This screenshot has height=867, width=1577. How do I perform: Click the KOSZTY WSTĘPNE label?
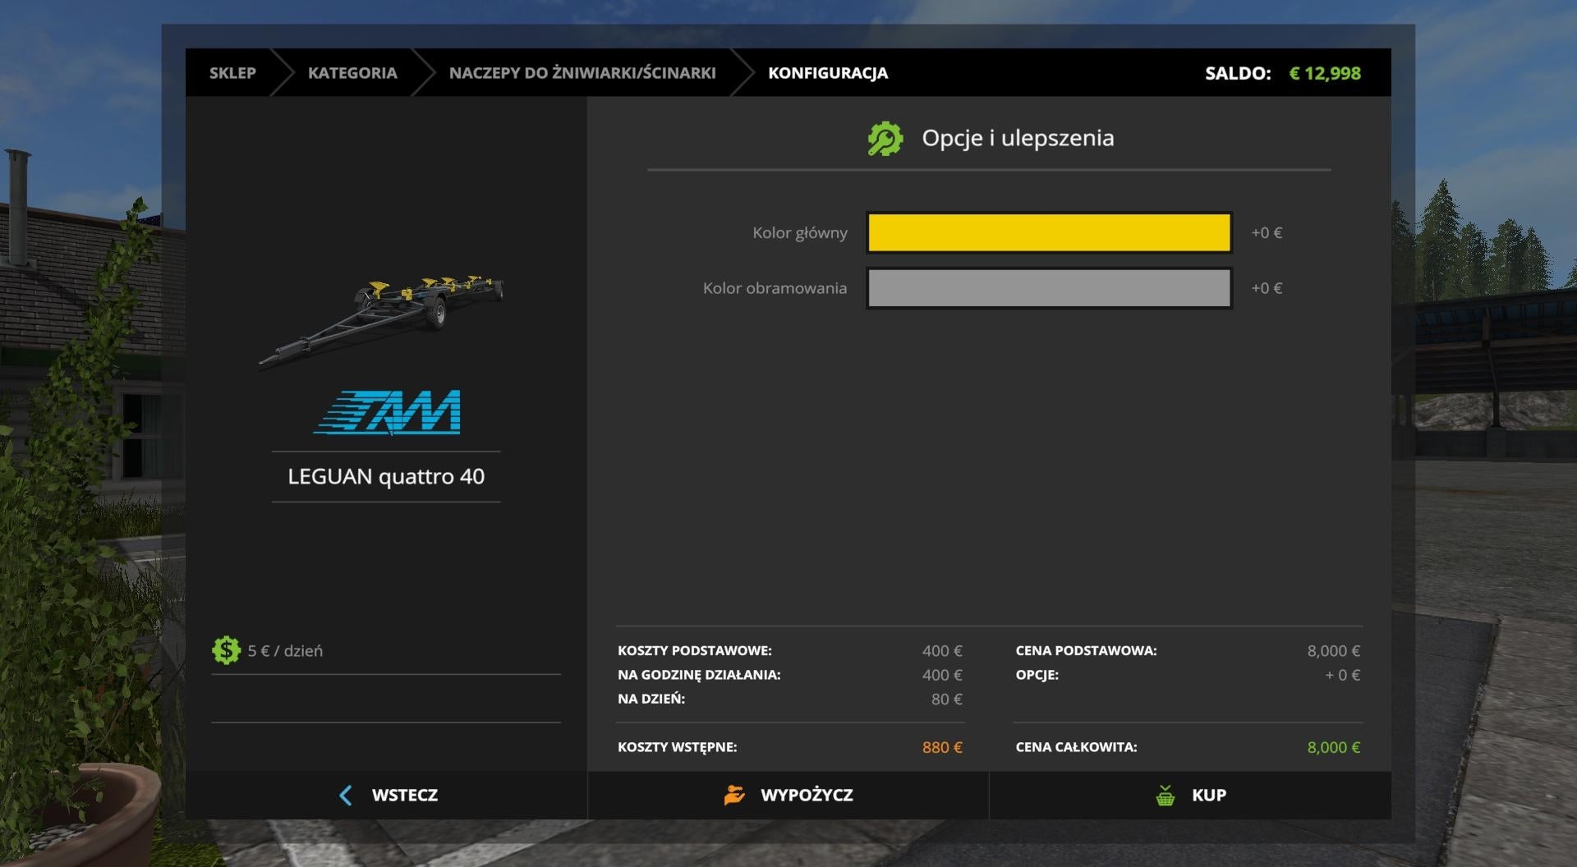(x=678, y=747)
